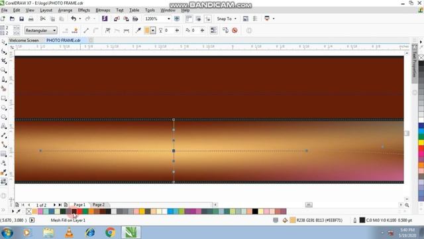
Task: Switch to Page 2 tab
Action: [99, 205]
